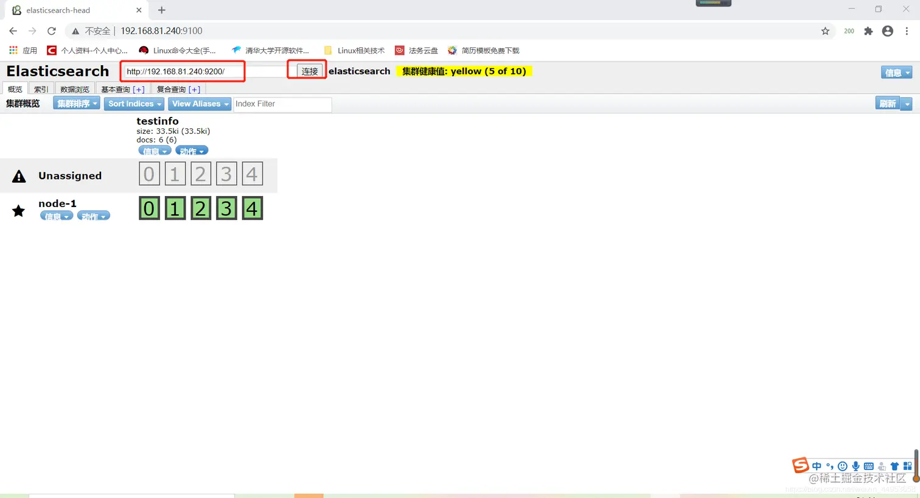
Task: Click the Unassigned warning triangle icon
Action: (x=19, y=177)
